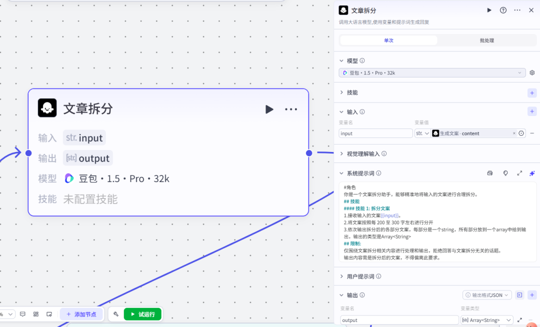The height and width of the screenshot is (327, 540).
Task: Collapse the 输出 section
Action: pos(341,295)
